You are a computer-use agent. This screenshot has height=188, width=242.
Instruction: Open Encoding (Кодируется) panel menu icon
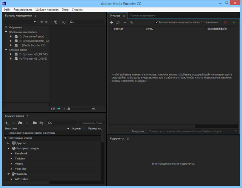pos(128,139)
